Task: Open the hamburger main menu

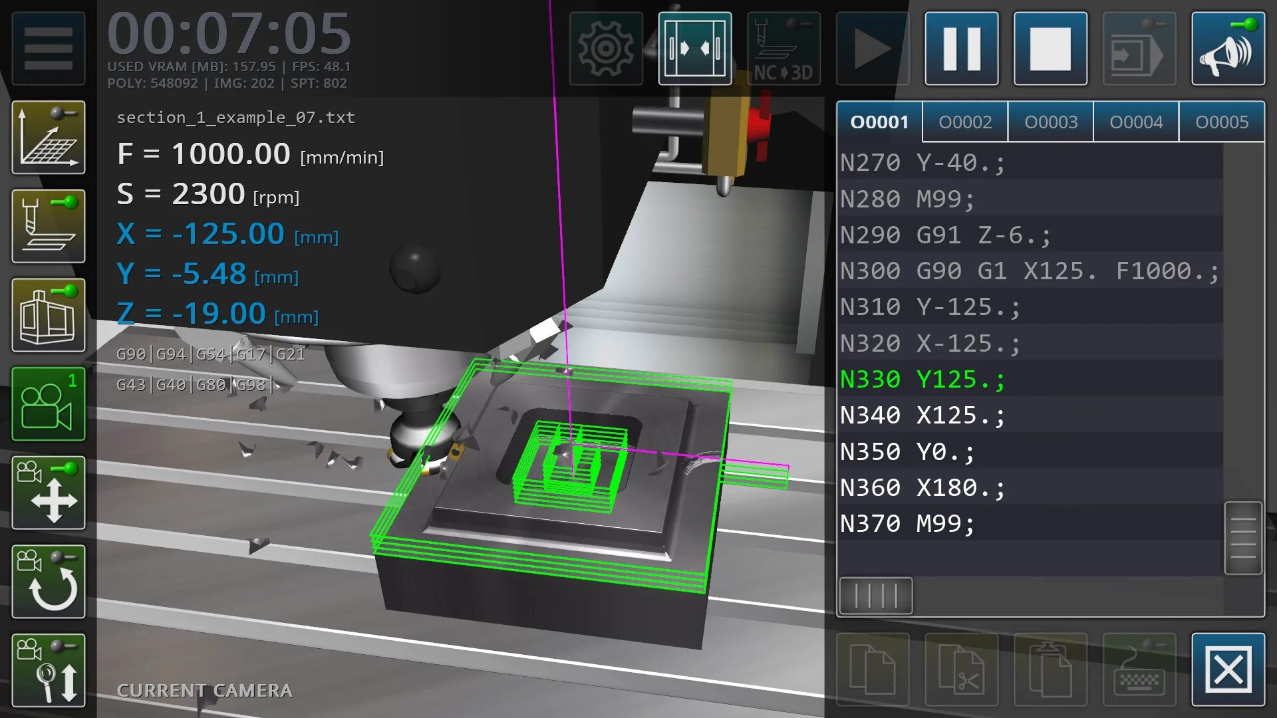Action: click(x=48, y=48)
